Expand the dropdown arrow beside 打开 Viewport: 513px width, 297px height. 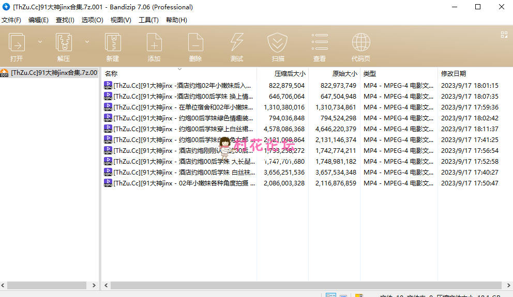tap(40, 42)
